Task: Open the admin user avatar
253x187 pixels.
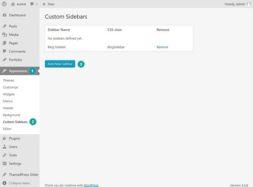Action: tap(249, 4)
